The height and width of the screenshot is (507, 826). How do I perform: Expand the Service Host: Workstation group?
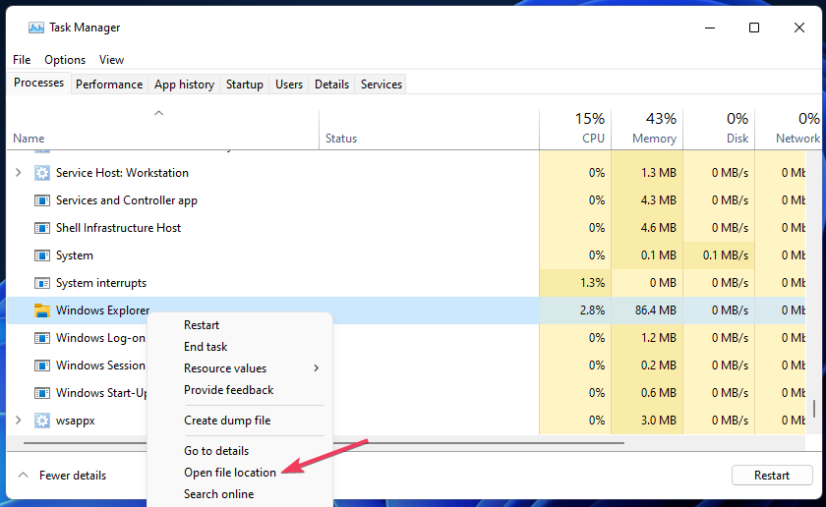(x=19, y=173)
